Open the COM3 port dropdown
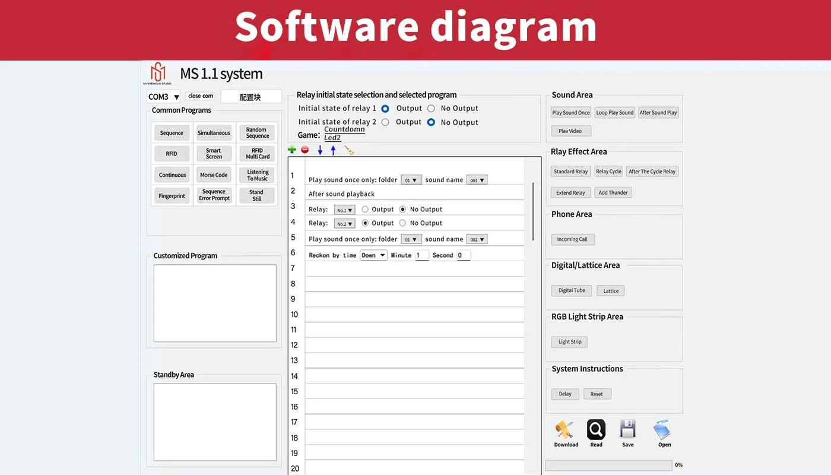This screenshot has width=831, height=475. 164,97
